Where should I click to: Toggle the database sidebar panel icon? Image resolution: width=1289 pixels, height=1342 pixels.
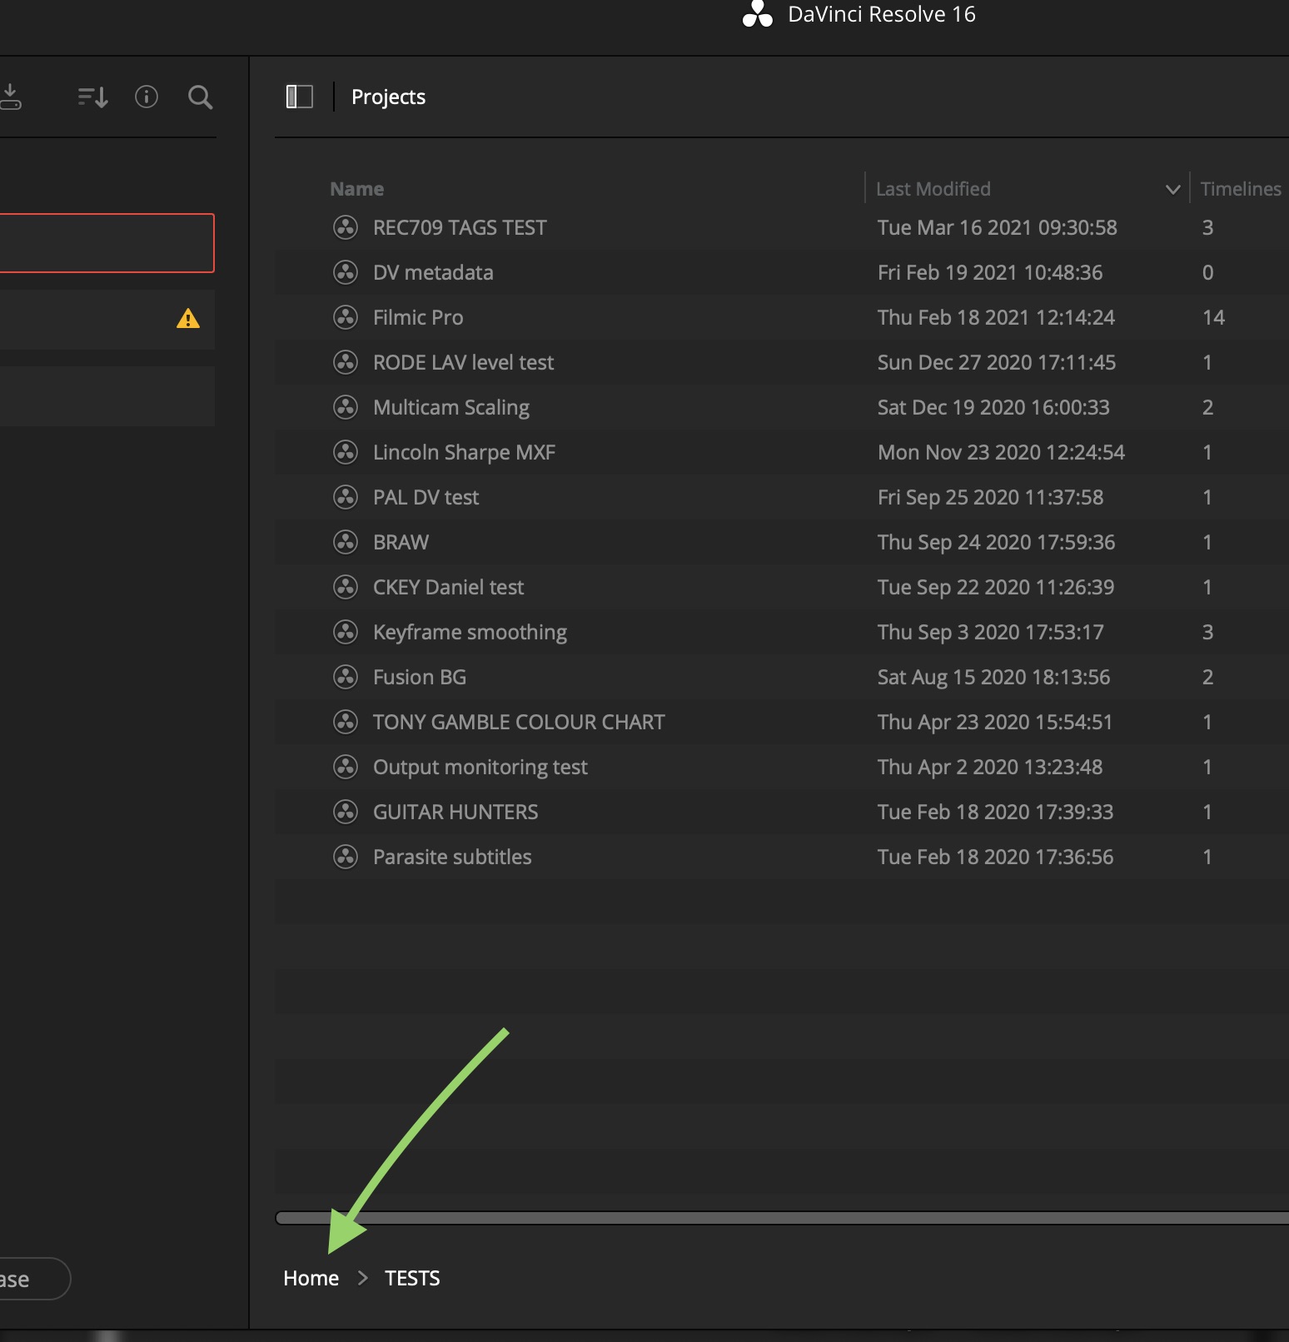(x=299, y=97)
